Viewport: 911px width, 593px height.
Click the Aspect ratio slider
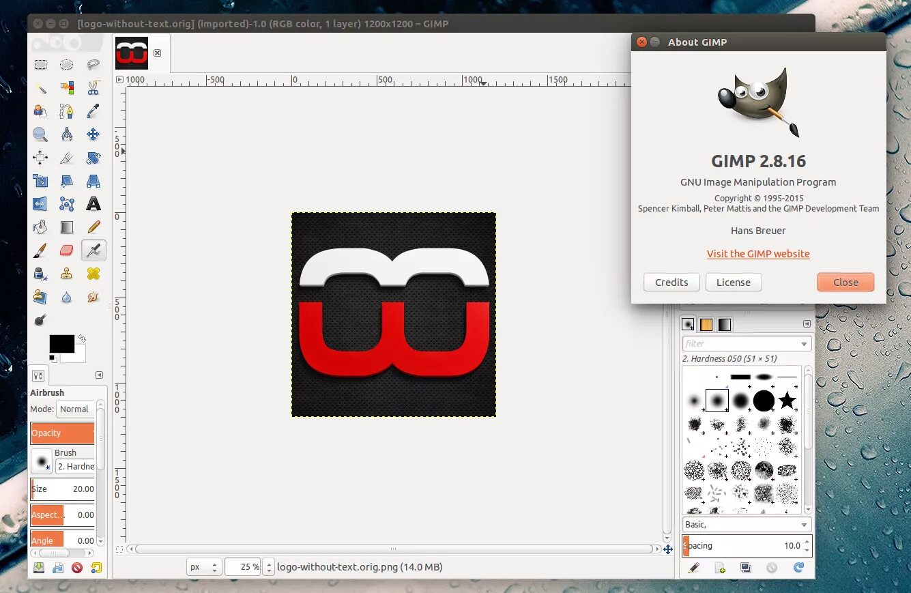pos(62,515)
